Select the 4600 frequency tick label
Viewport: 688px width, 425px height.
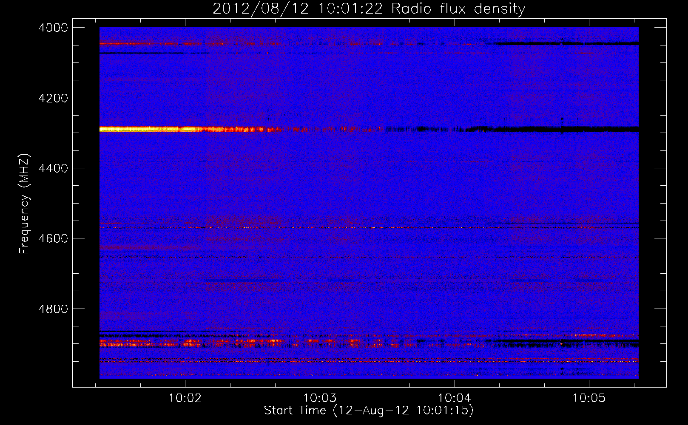(53, 238)
